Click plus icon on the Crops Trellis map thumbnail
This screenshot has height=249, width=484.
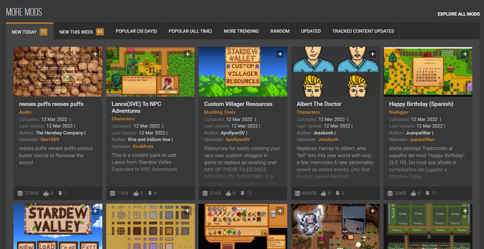465,211
